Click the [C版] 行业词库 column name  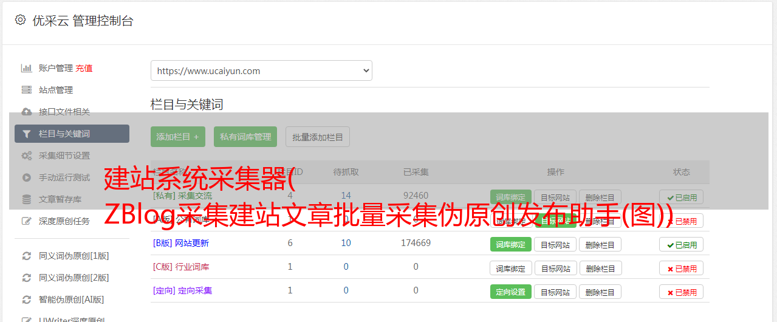click(180, 267)
